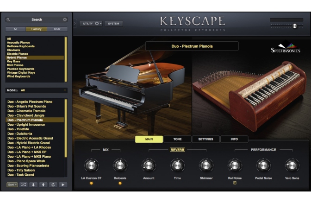This screenshot has width=311, height=204.
Task: Select the User patches filter
Action: coord(57,29)
